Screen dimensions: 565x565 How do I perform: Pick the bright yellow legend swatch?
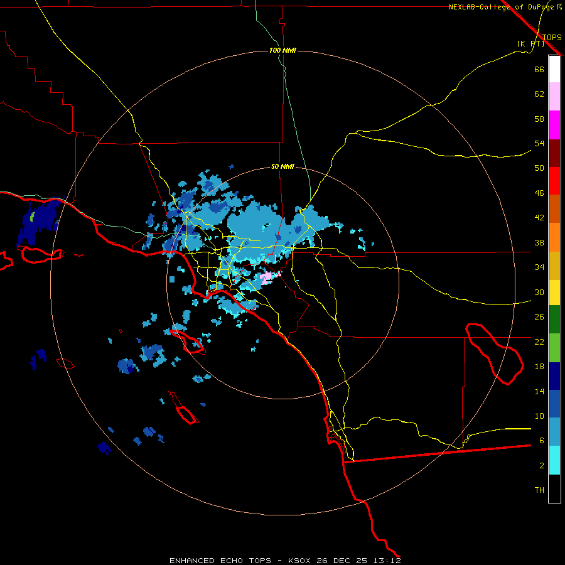[x=554, y=293]
